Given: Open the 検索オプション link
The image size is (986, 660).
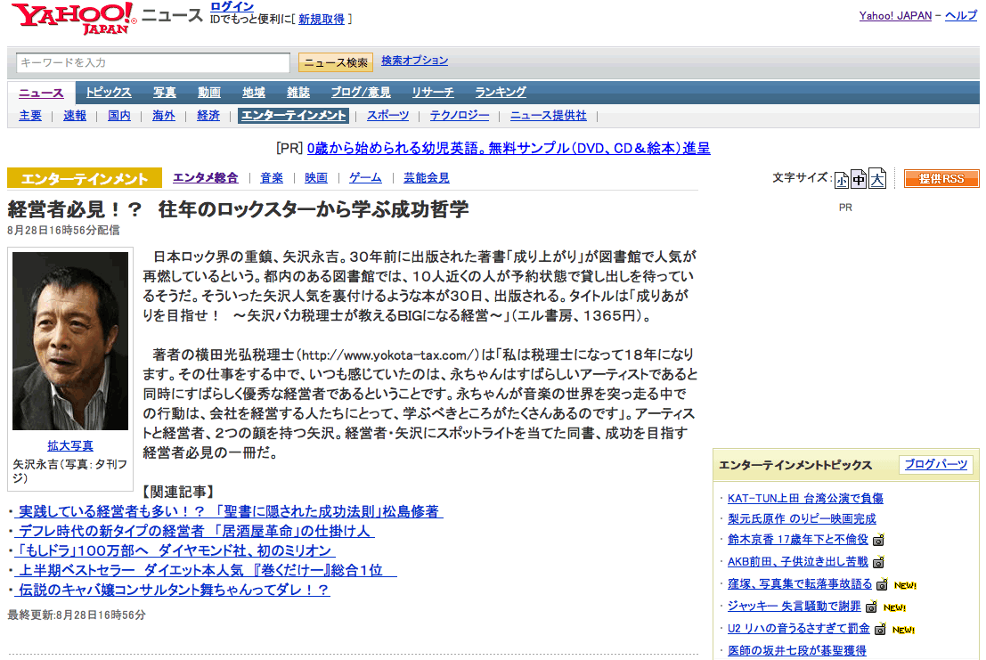Looking at the screenshot, I should pos(414,61).
